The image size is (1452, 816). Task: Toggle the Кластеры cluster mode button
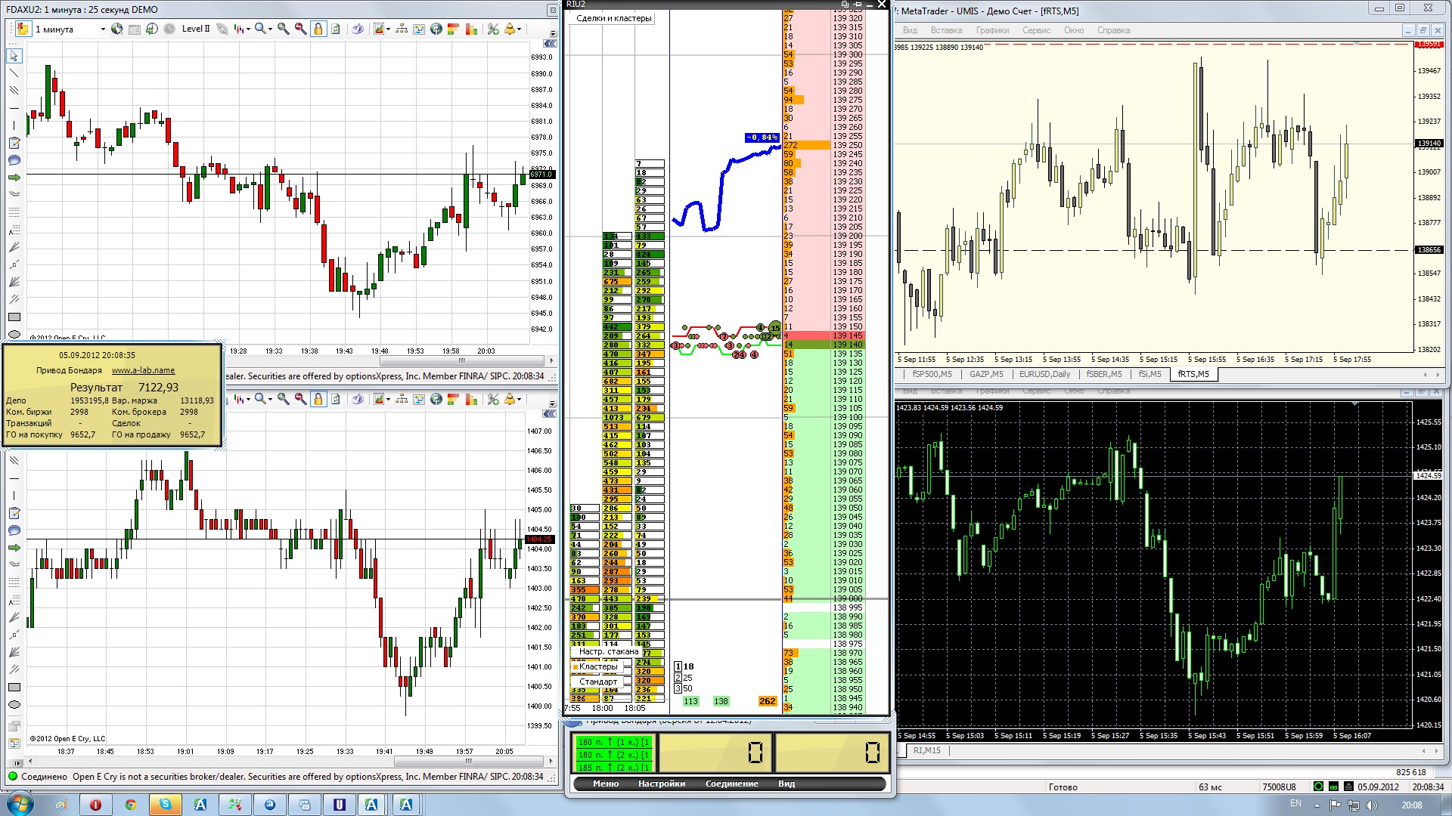coord(597,666)
